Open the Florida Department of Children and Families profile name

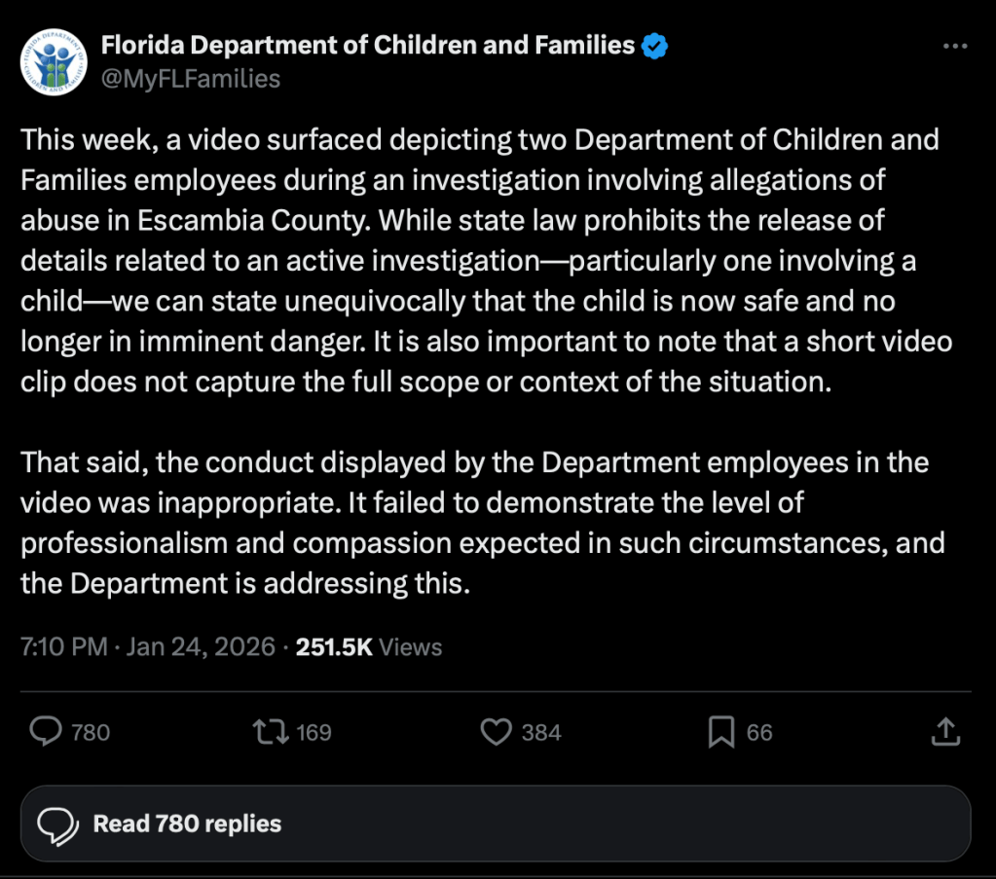click(x=368, y=44)
